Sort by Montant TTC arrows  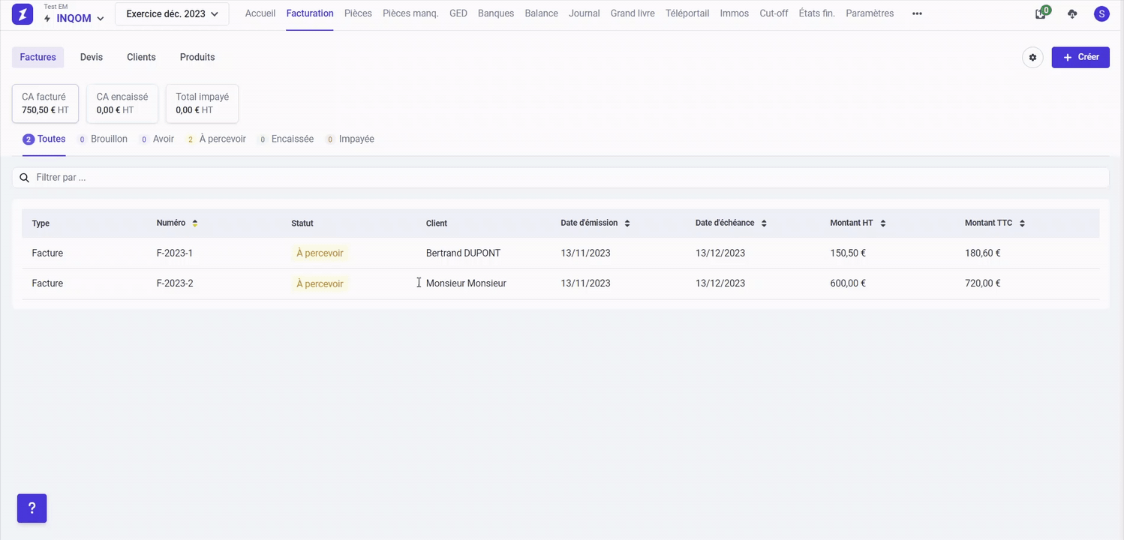click(x=1022, y=223)
